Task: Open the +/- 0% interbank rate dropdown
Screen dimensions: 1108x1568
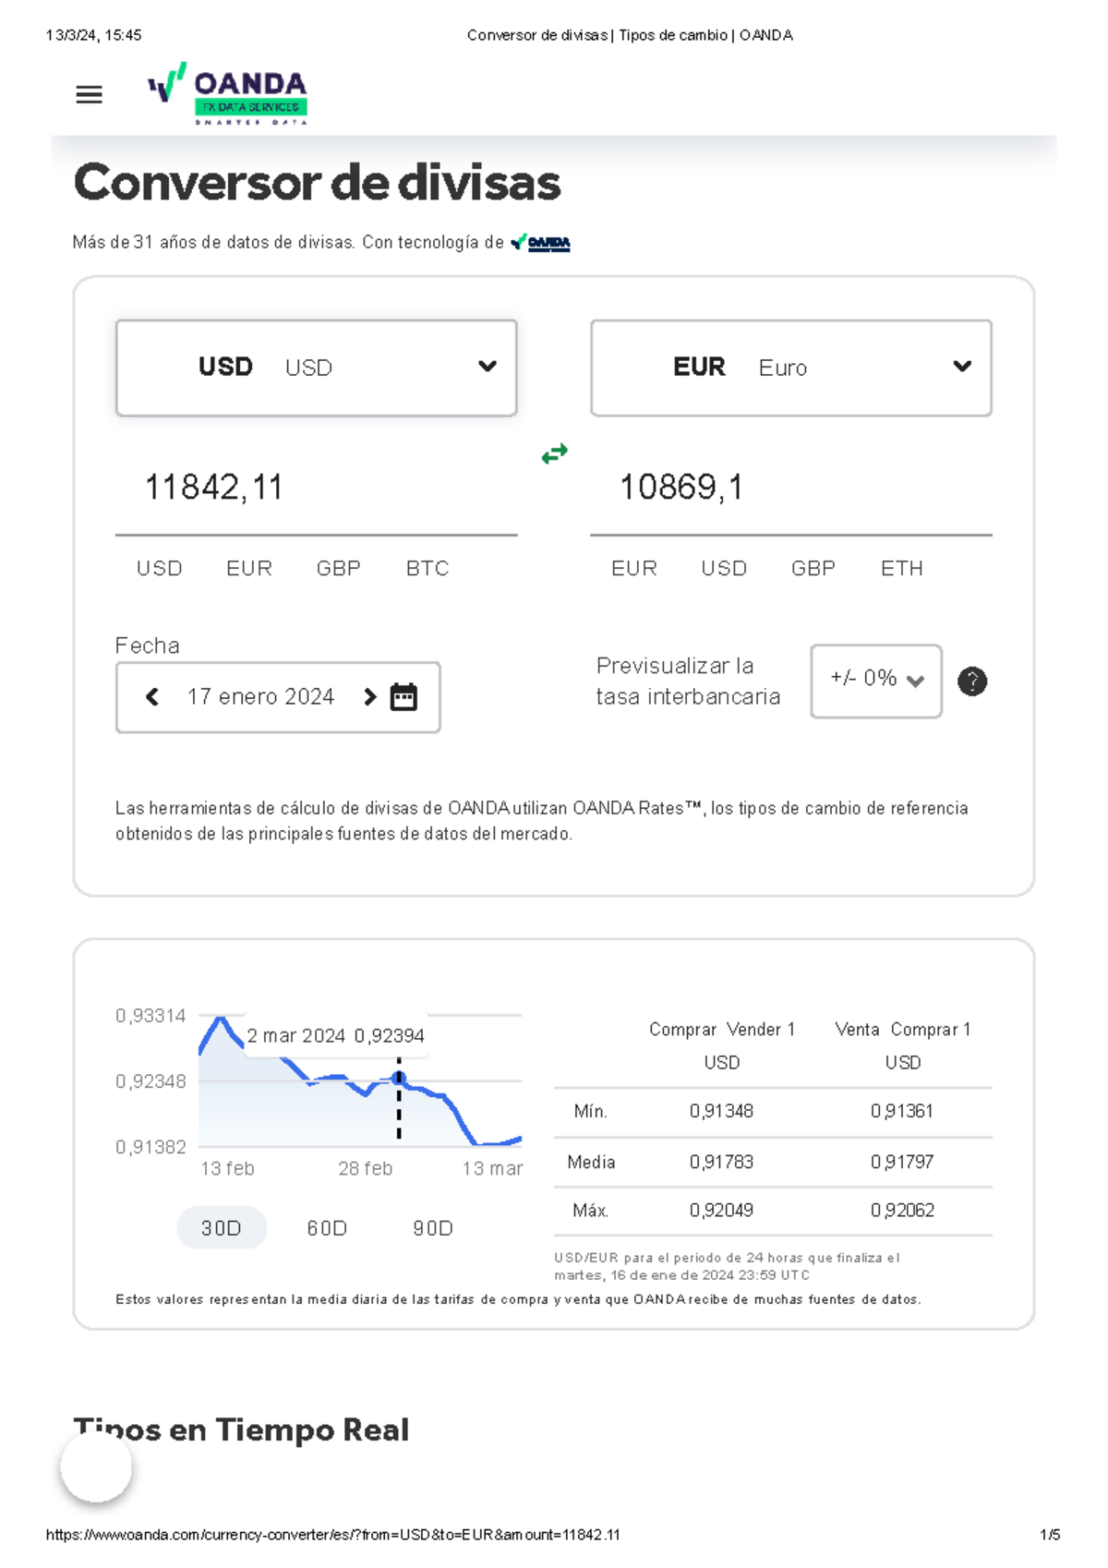Action: click(x=875, y=681)
